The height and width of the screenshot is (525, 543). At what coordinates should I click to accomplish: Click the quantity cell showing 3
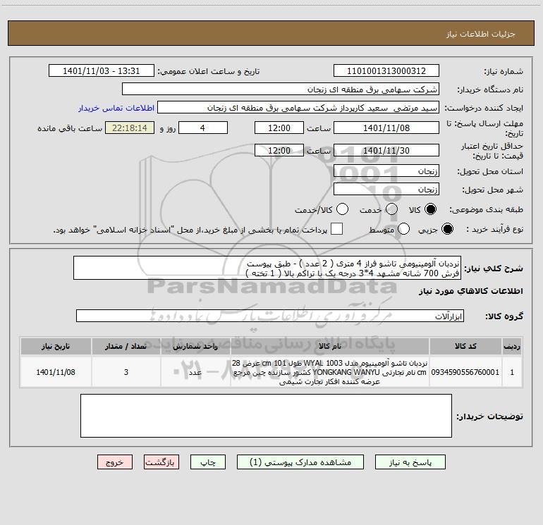126,372
